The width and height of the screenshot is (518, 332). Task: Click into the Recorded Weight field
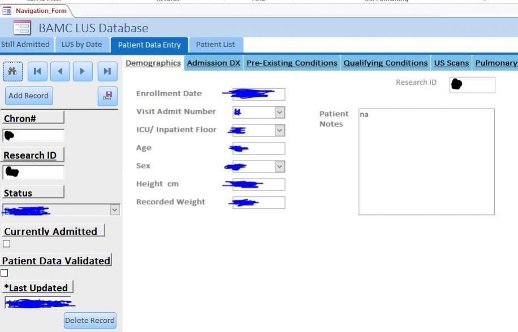258,202
